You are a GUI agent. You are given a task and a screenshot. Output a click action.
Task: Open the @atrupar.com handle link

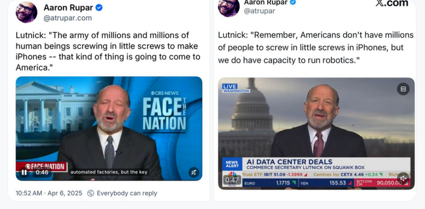[68, 18]
